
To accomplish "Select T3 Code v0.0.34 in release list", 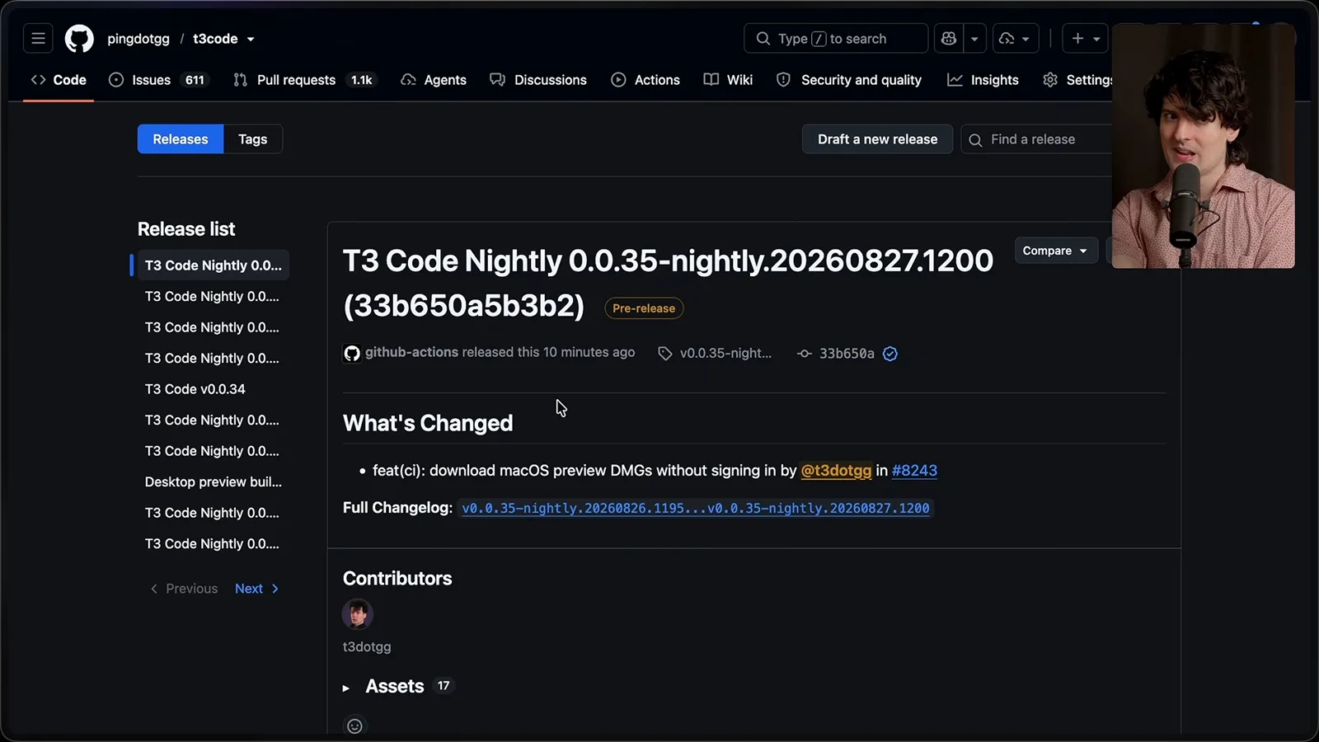I will point(195,389).
